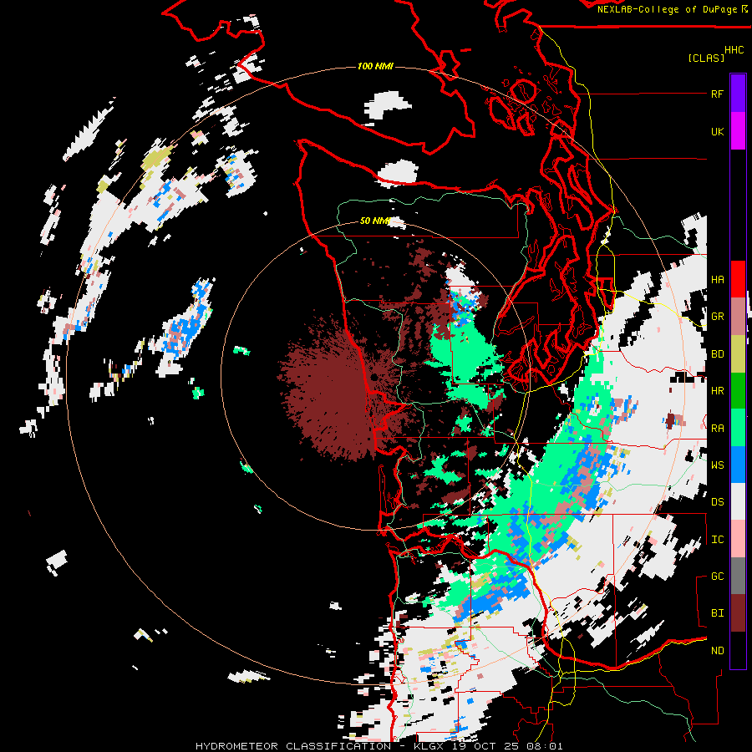Pick the blue WS legend swatch
Image resolution: width=752 pixels, height=752 pixels.
click(x=738, y=465)
